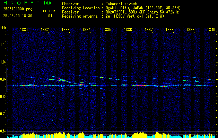Click the gray vertical frequency range bar
The image size is (218, 138).
coord(7,80)
